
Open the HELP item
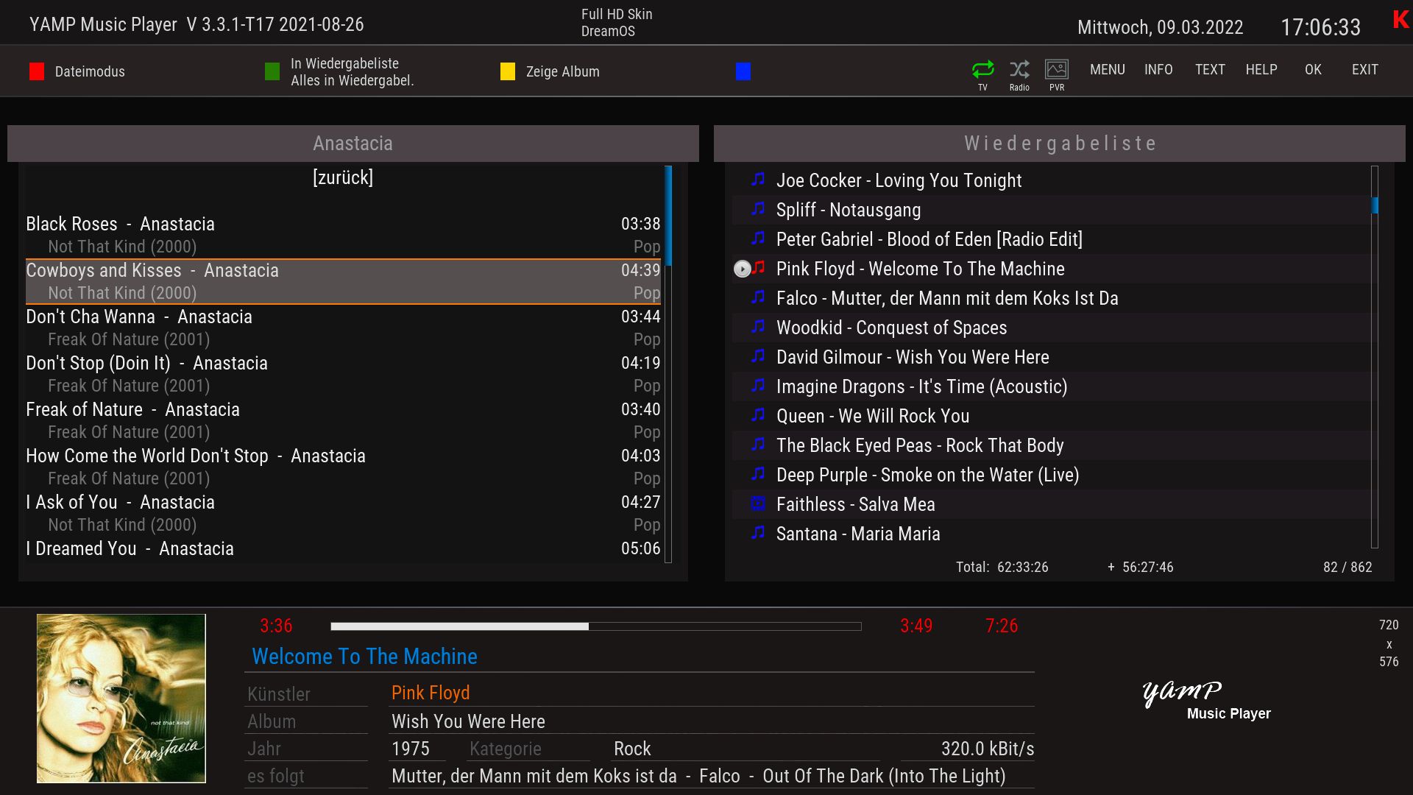(x=1261, y=69)
